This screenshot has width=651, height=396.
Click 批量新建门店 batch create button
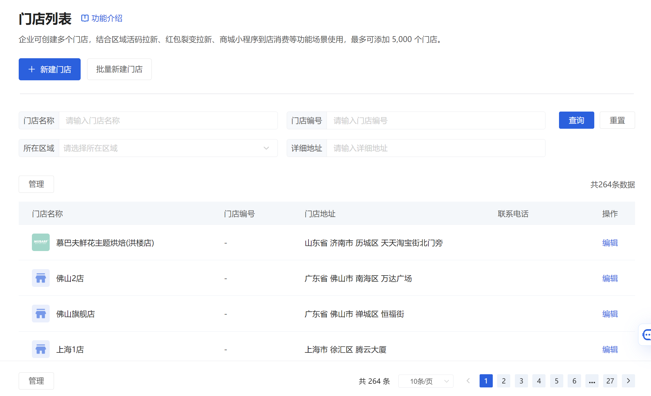tap(119, 69)
